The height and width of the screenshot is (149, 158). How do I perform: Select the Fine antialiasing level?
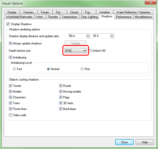click(x=82, y=69)
